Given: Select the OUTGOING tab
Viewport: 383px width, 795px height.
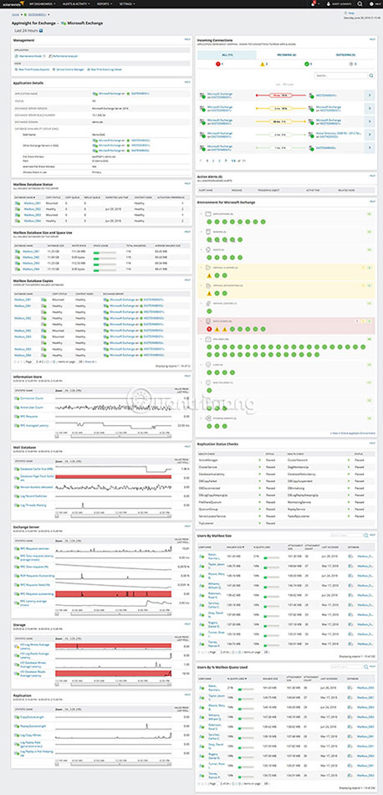Looking at the screenshot, I should [x=346, y=54].
